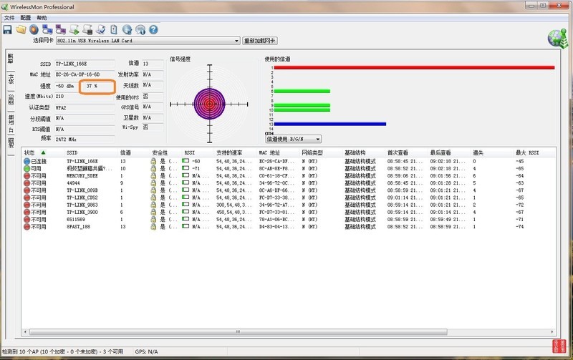The height and width of the screenshot is (360, 573).
Task: Open the 文件 menu
Action: 9,17
